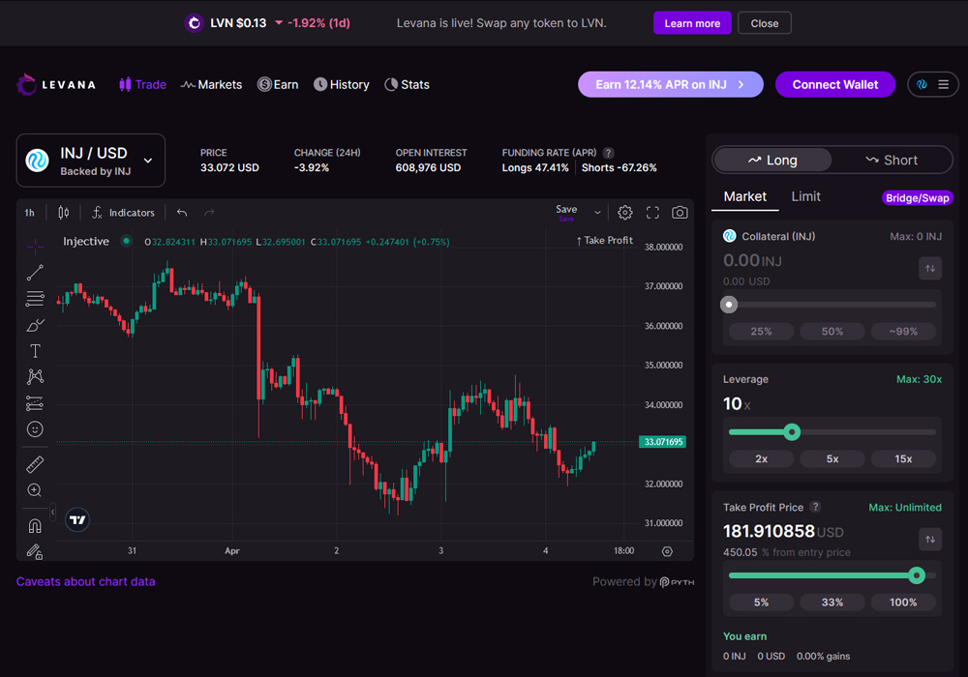Viewport: 968px width, 677px height.
Task: Open the chart patterns tool
Action: click(35, 377)
